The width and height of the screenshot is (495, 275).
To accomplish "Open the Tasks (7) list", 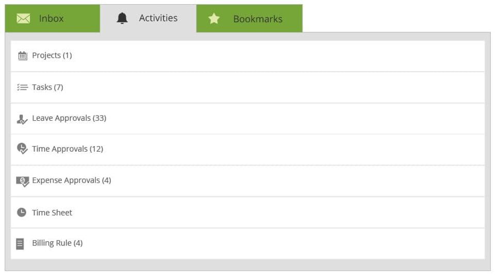I will pyautogui.click(x=47, y=87).
